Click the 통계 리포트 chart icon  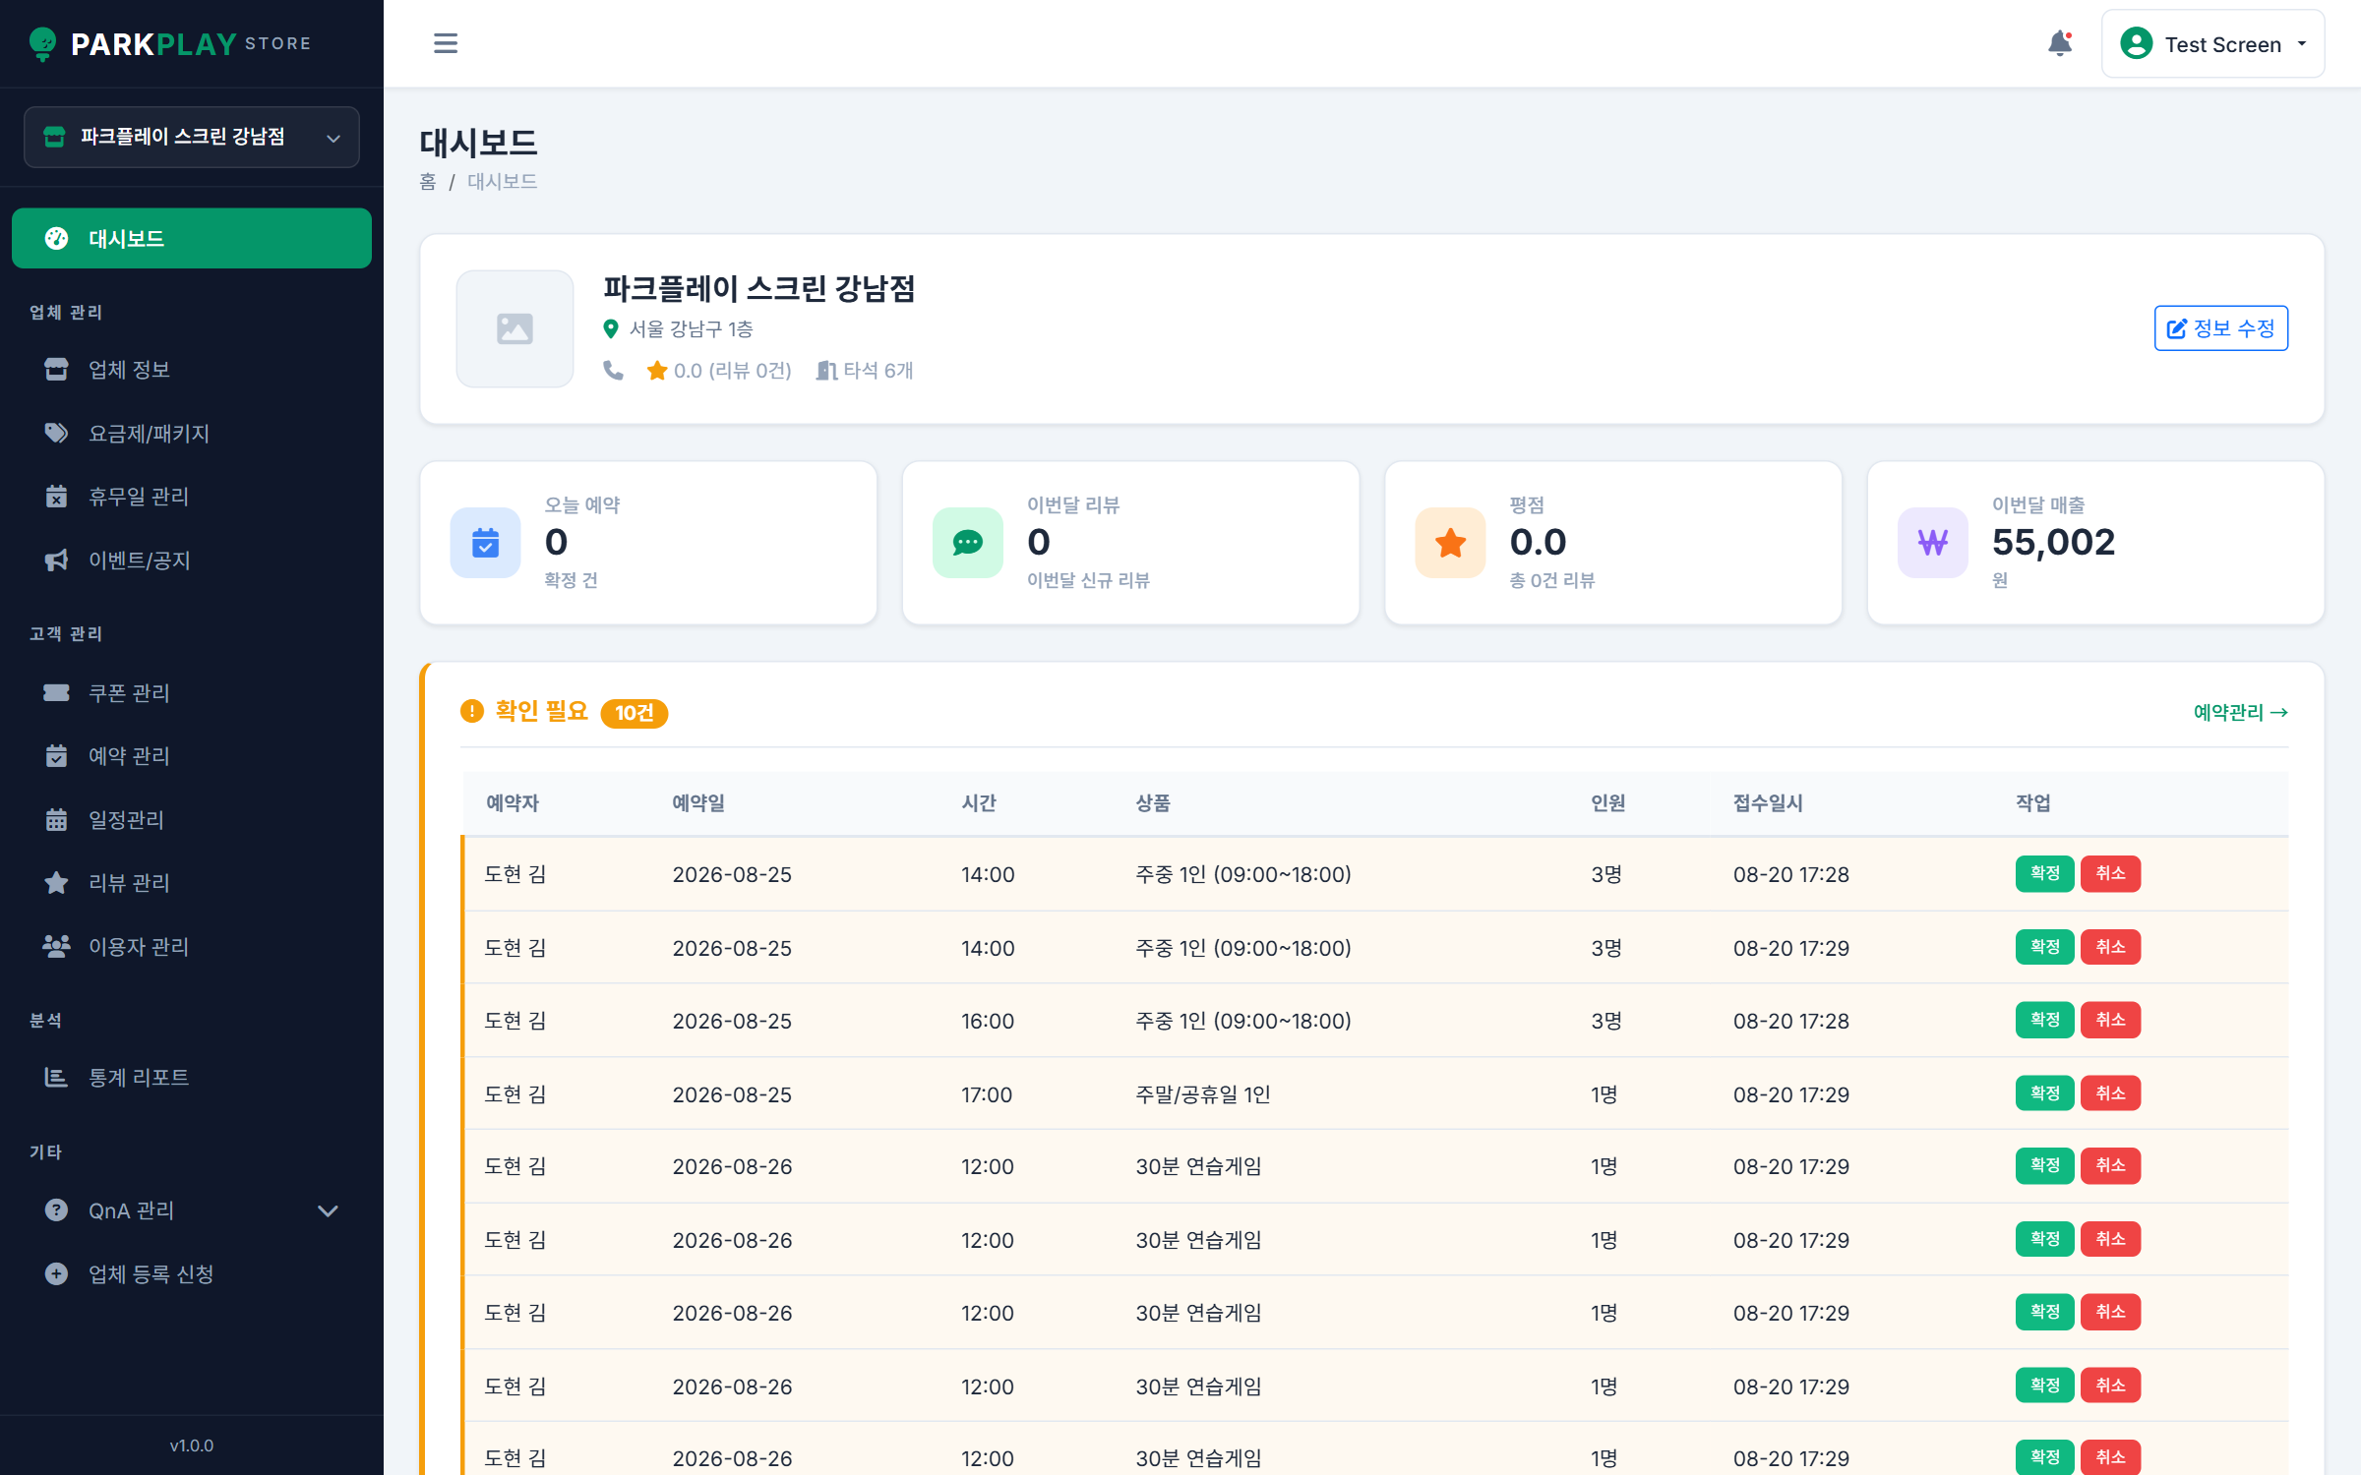56,1077
